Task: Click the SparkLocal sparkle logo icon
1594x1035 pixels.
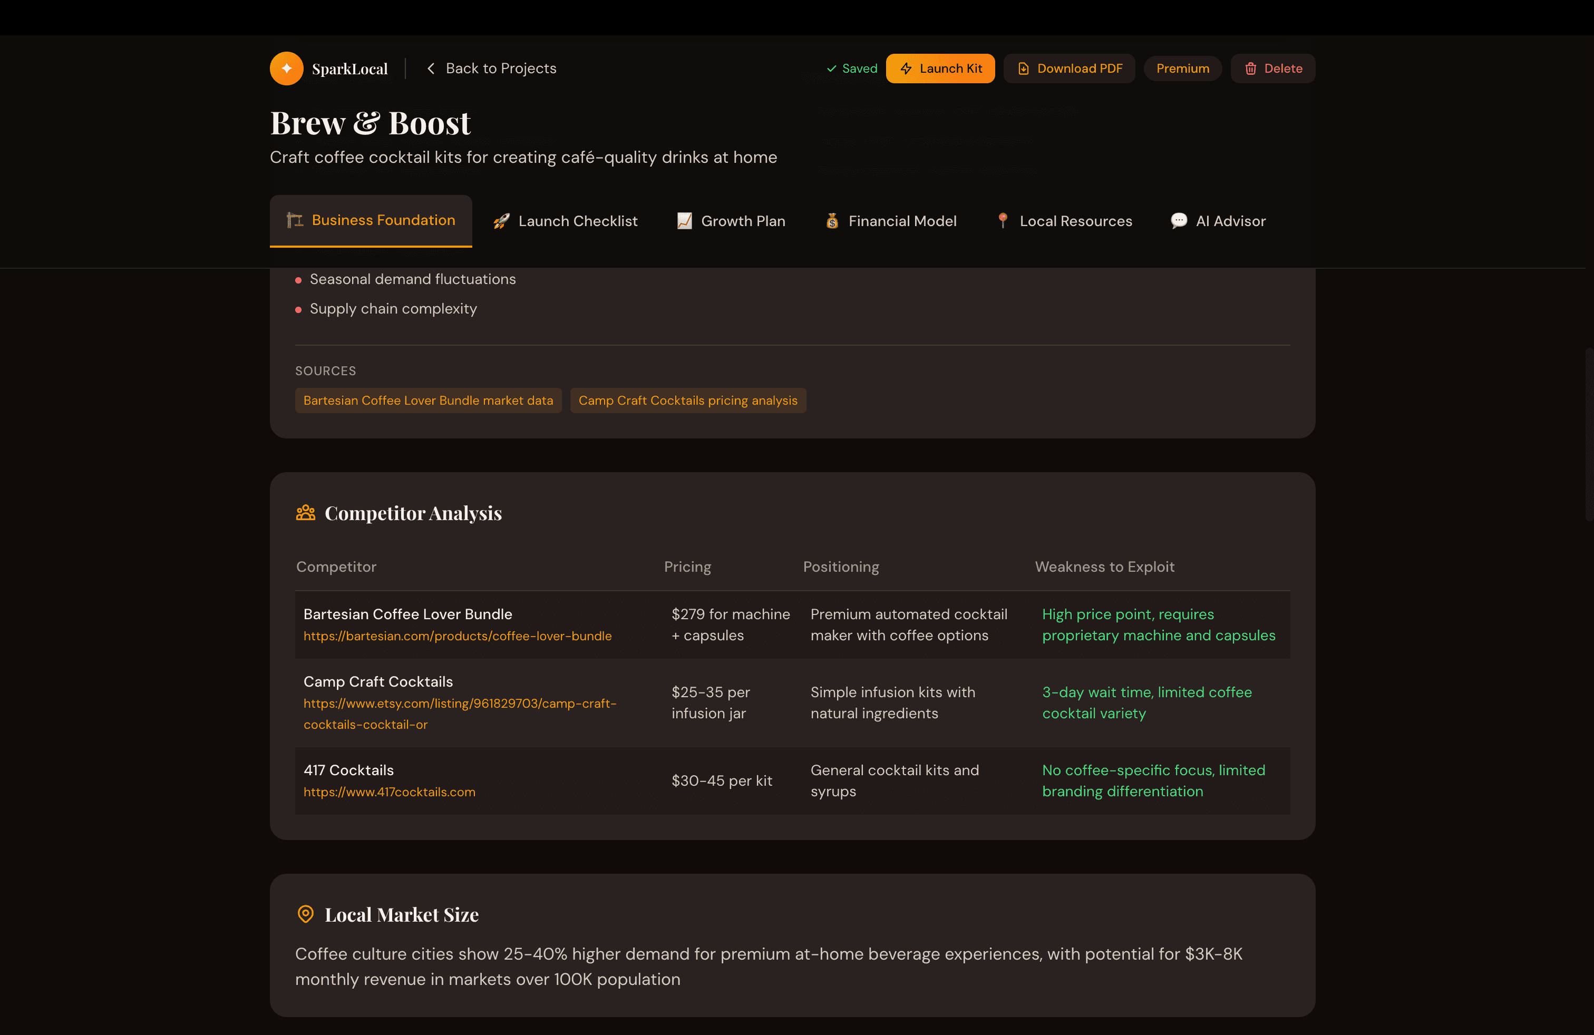Action: 286,67
